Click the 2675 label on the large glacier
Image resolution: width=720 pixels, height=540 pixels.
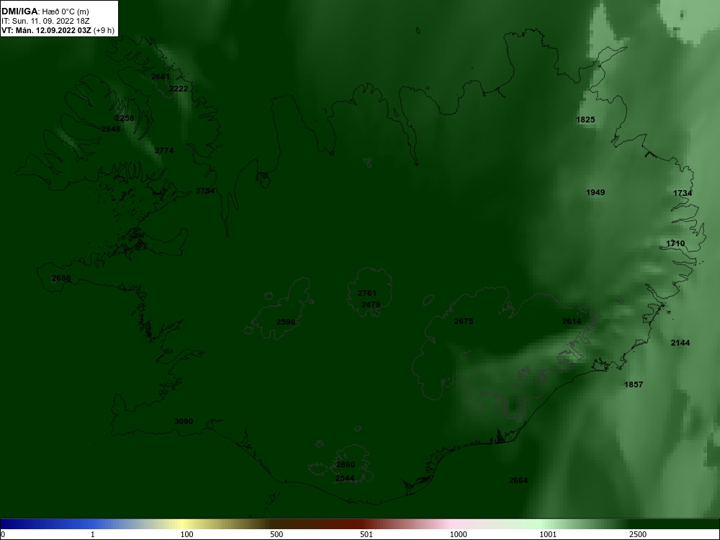(x=463, y=321)
